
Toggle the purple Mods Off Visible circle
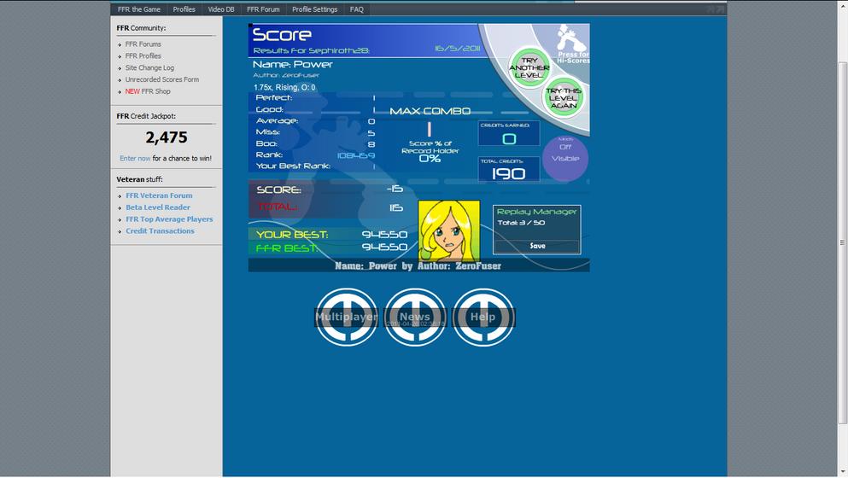565,159
